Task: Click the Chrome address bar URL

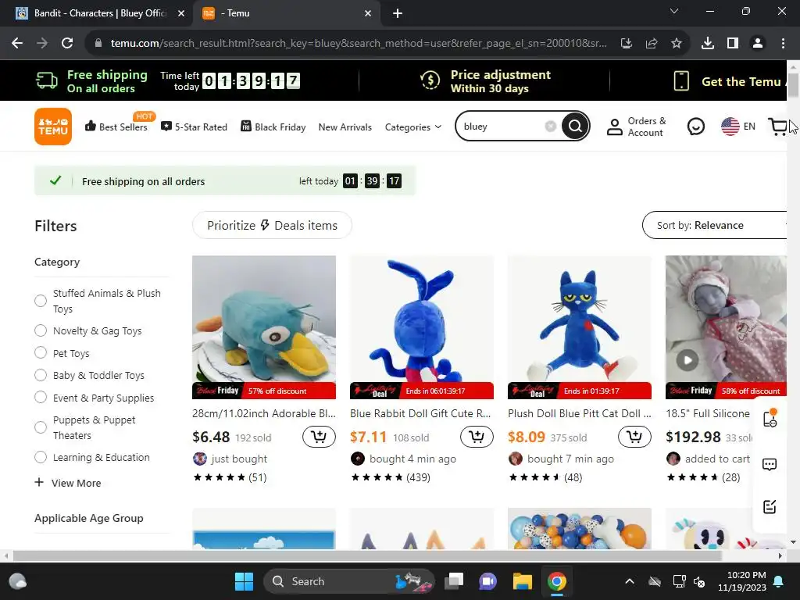Action: click(x=359, y=44)
